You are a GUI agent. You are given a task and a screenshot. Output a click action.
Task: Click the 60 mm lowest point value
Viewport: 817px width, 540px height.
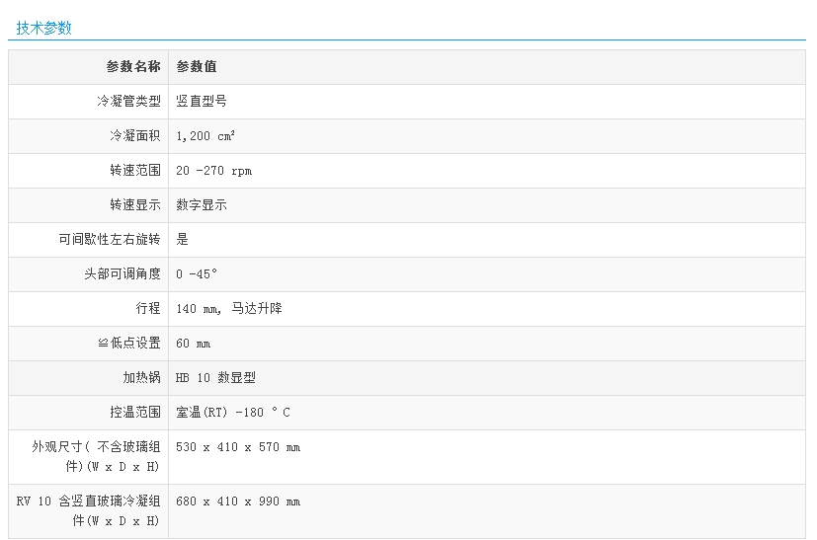193,344
